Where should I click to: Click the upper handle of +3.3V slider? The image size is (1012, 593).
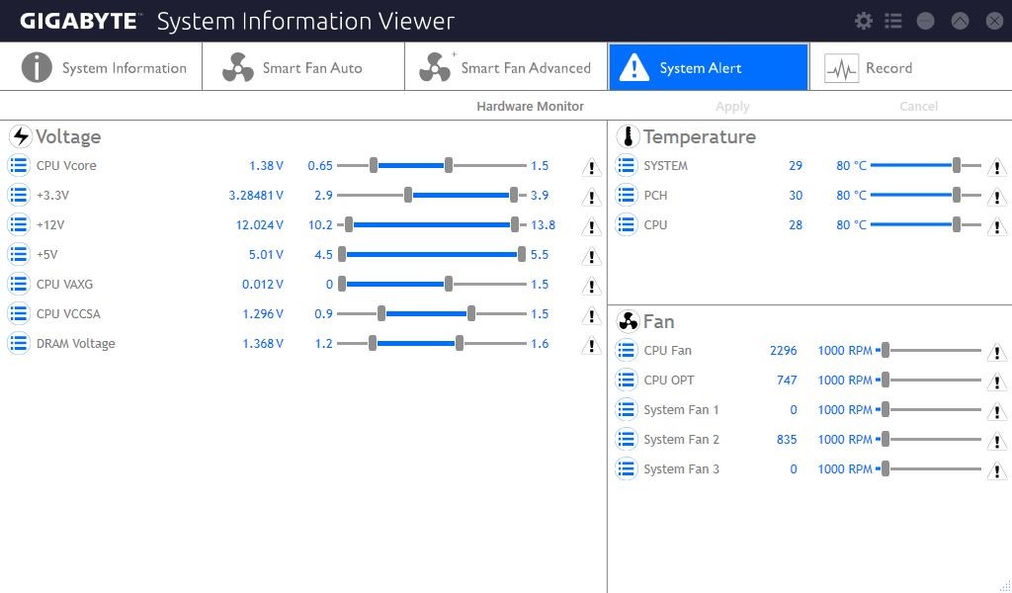pyautogui.click(x=514, y=196)
